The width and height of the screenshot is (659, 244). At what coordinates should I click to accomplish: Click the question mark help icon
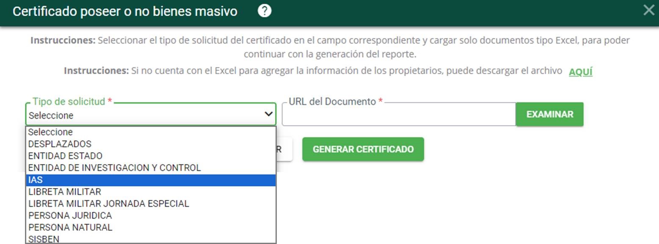coord(265,11)
